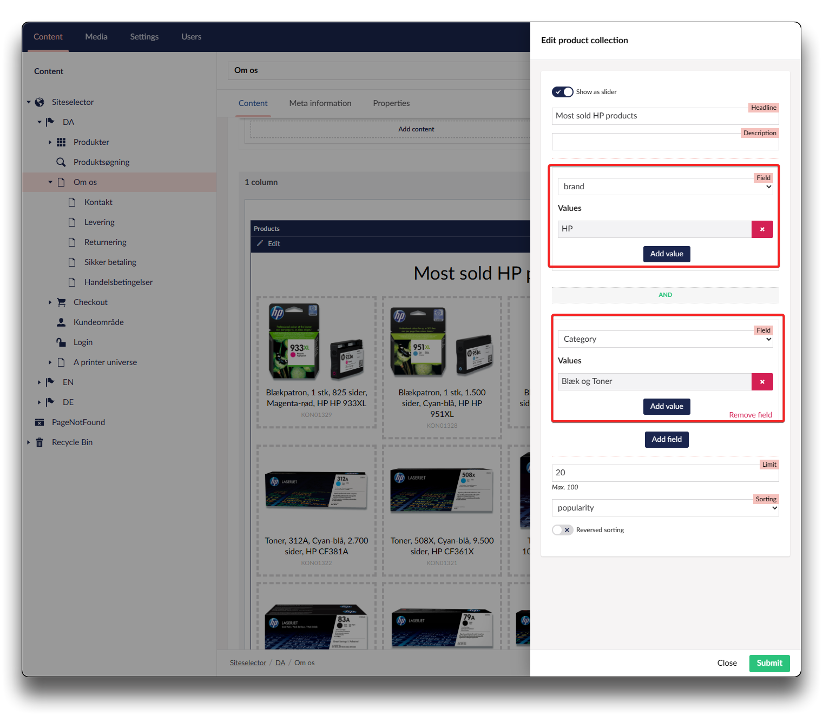Click Add value under brand field
This screenshot has height=716, width=823.
pyautogui.click(x=667, y=254)
